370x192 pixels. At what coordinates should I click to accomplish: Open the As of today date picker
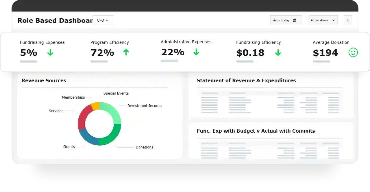pyautogui.click(x=286, y=20)
